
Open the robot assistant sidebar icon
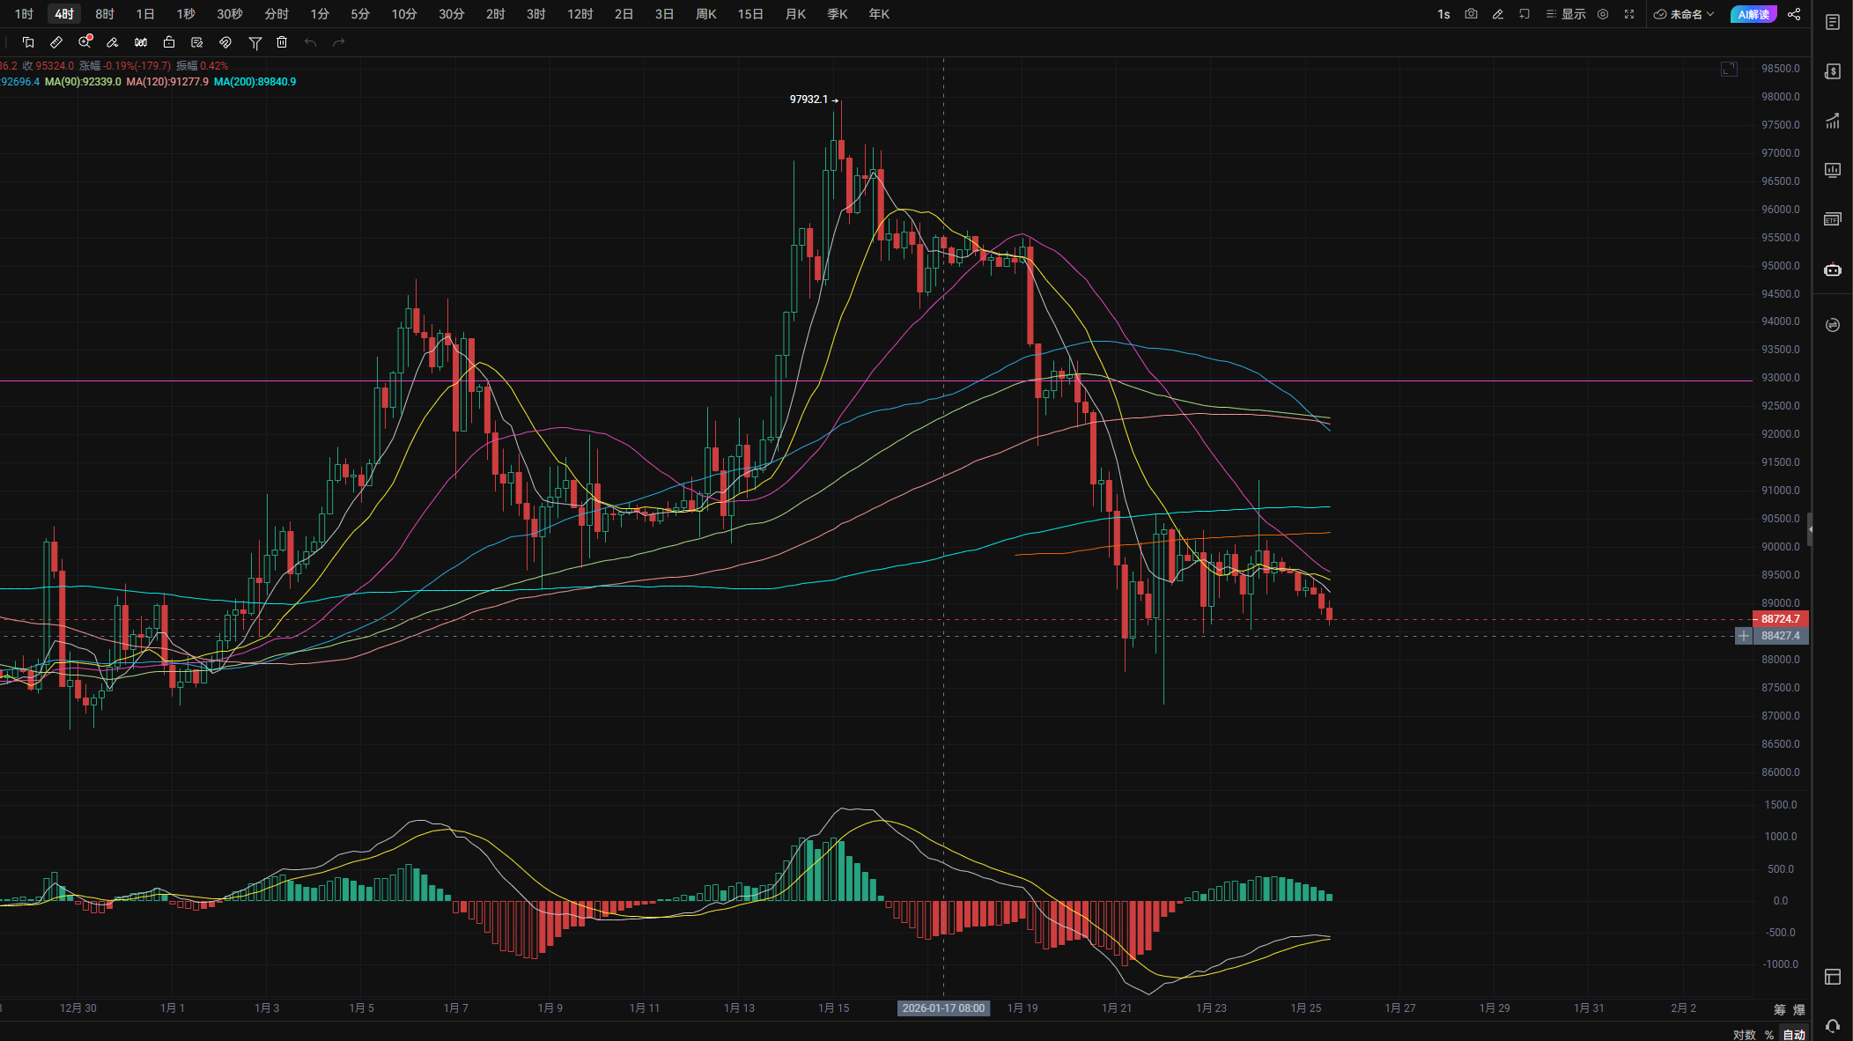[x=1833, y=269]
